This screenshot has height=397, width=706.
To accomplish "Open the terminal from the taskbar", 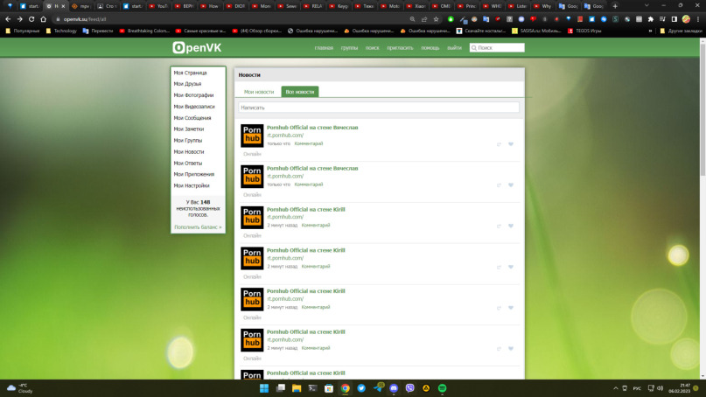I will [x=312, y=388].
